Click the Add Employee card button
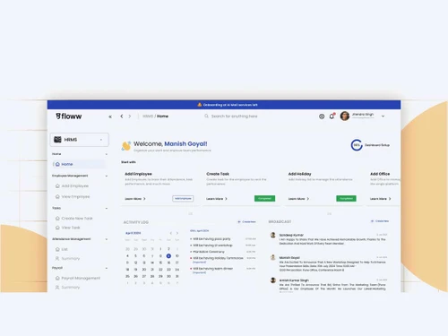 click(183, 199)
